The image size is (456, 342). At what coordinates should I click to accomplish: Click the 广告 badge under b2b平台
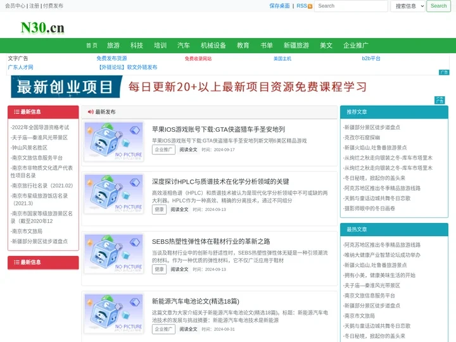tap(444, 72)
